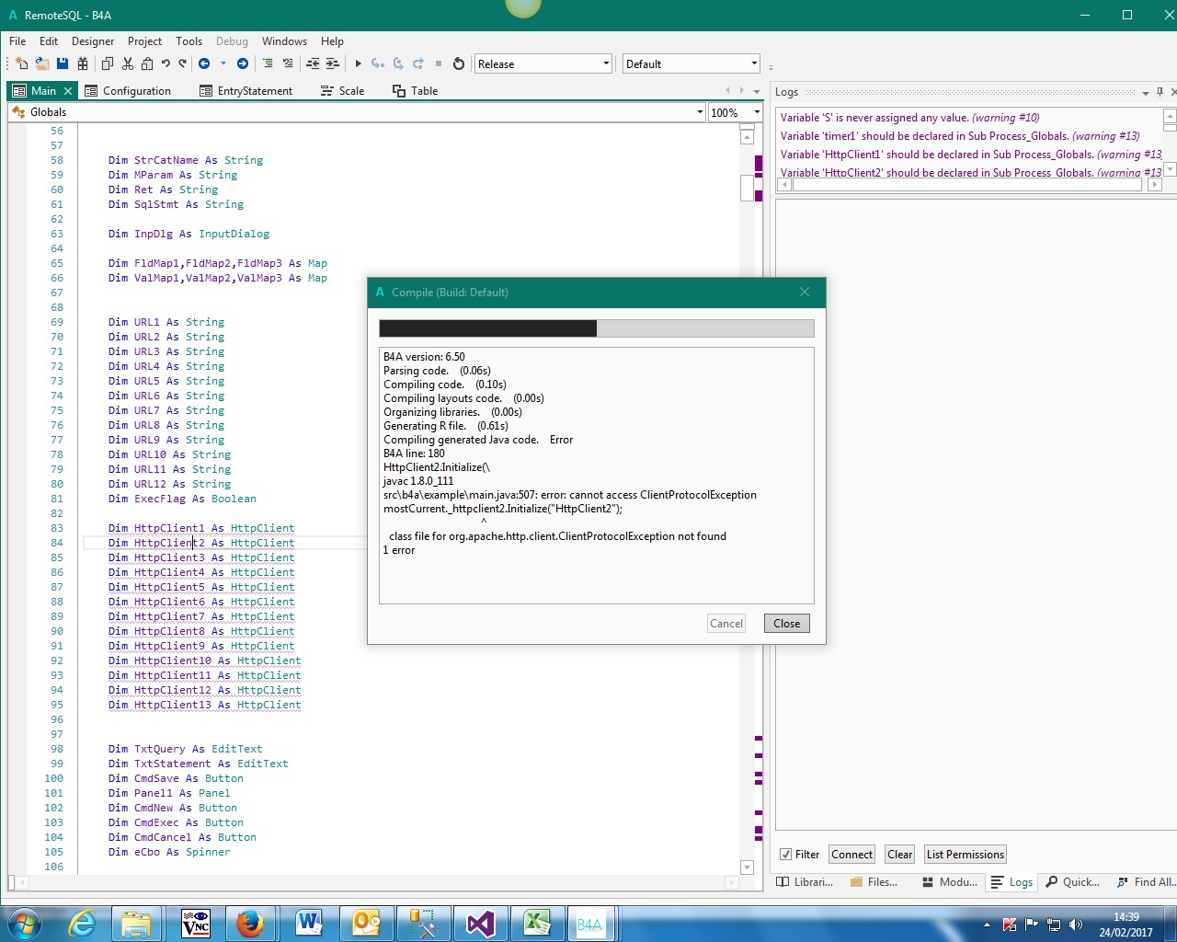This screenshot has width=1177, height=942.
Task: Click the List Permissions button
Action: pyautogui.click(x=965, y=855)
